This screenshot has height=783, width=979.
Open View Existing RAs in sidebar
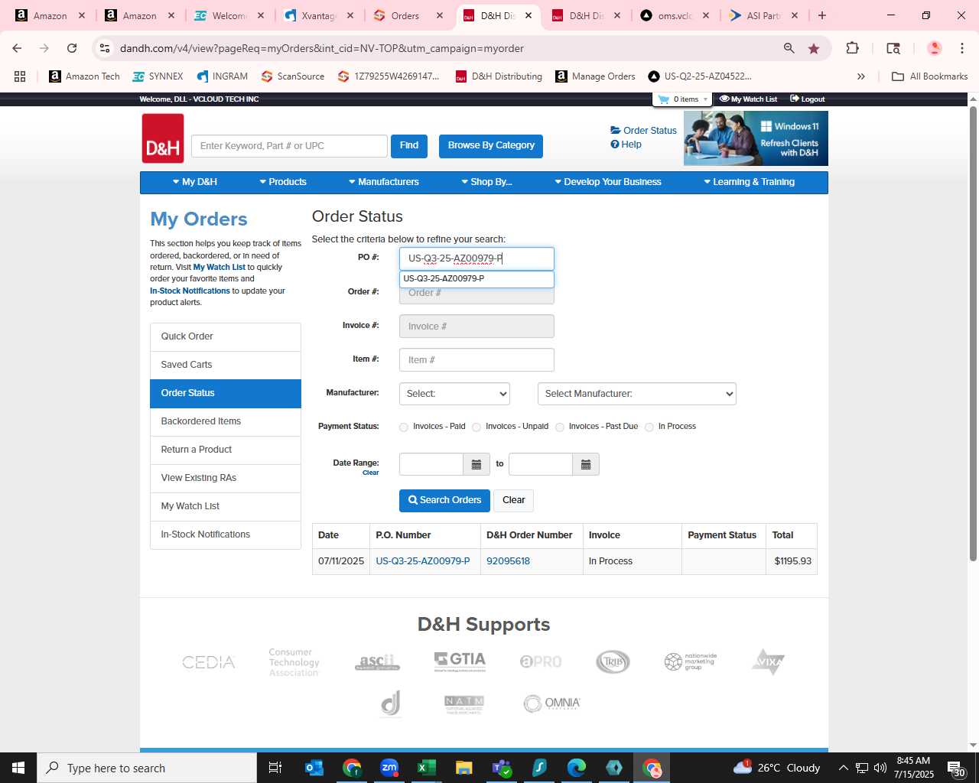226,478
